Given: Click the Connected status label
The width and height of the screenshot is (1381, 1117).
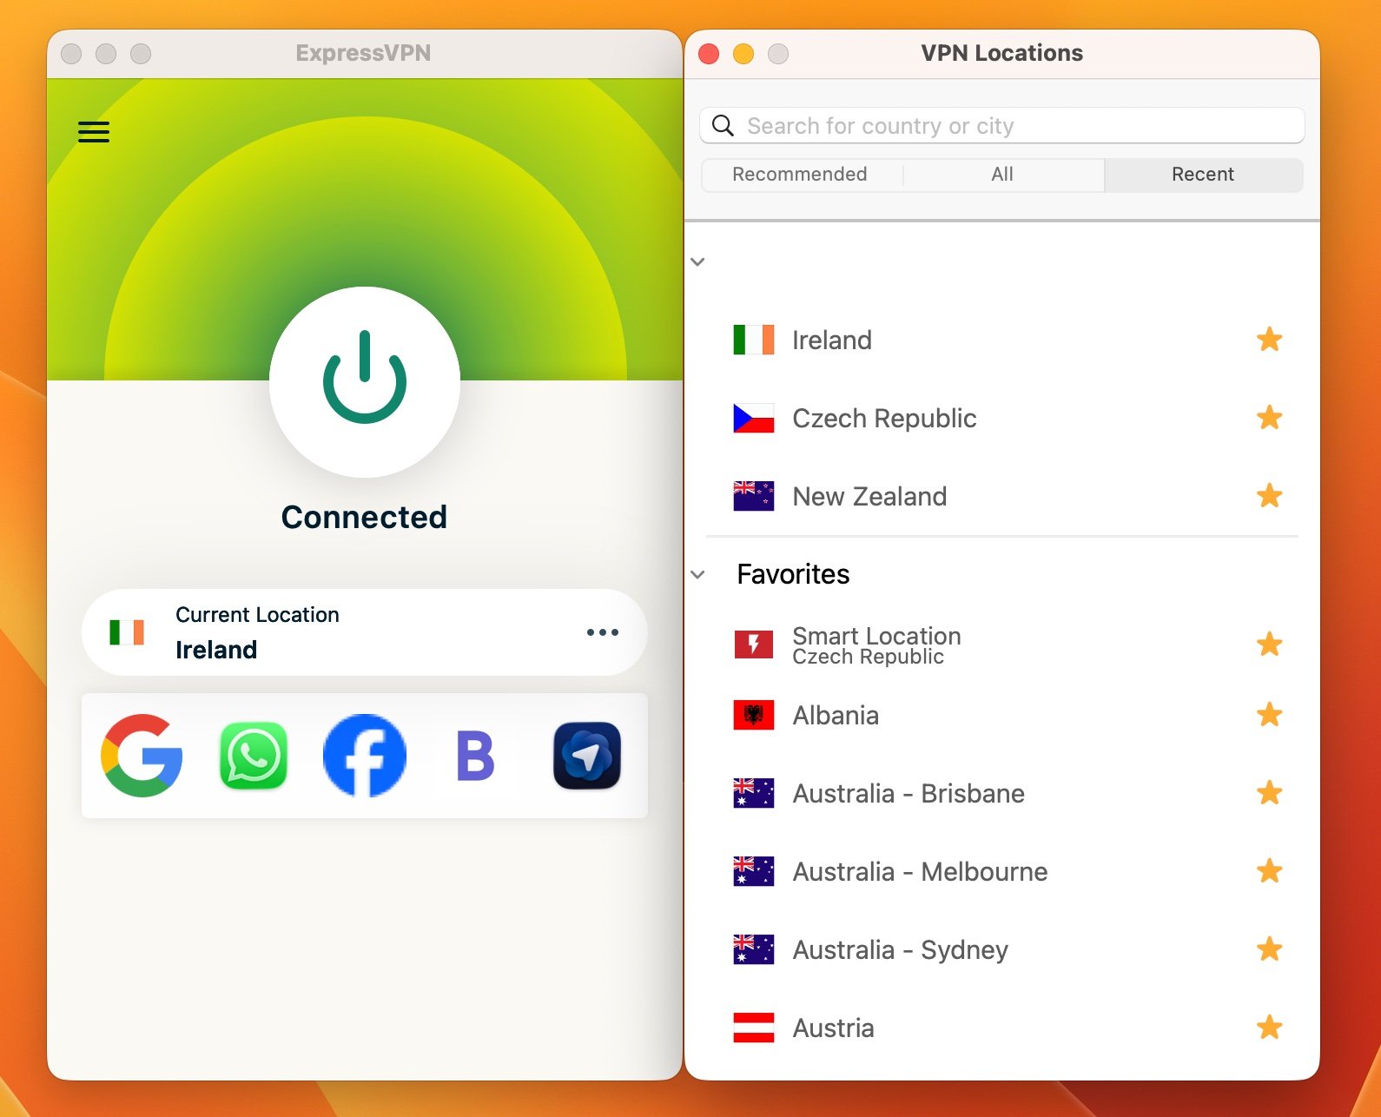Looking at the screenshot, I should pos(364,517).
